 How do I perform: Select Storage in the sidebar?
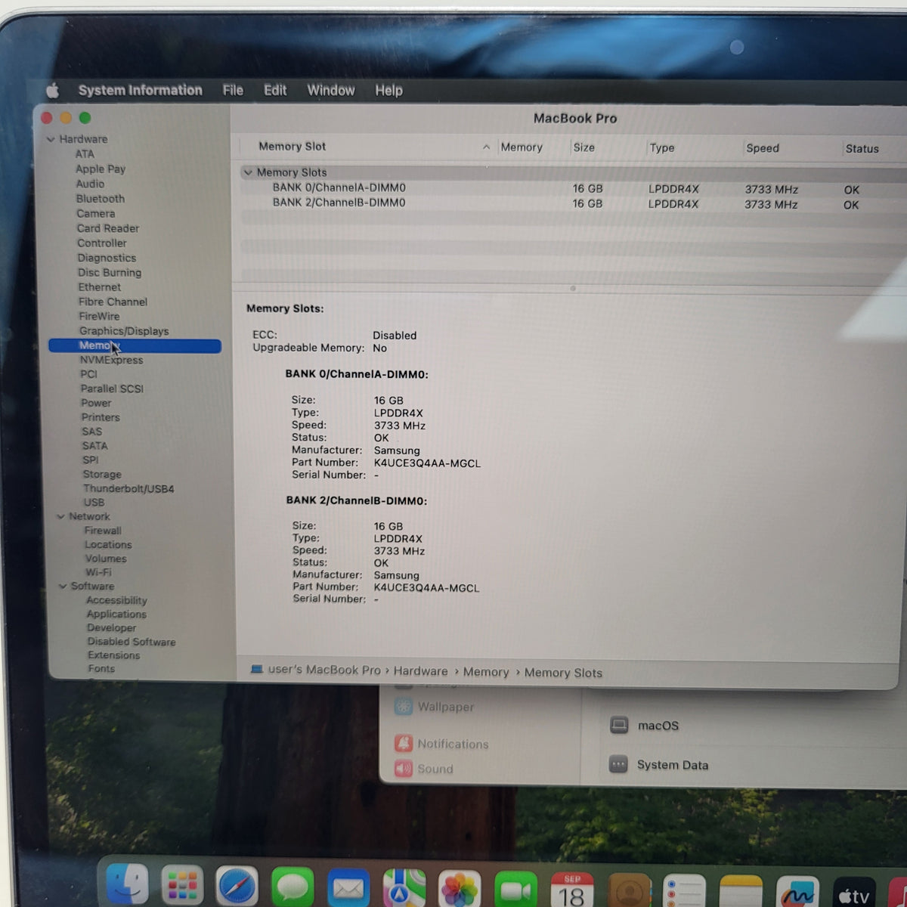[102, 475]
